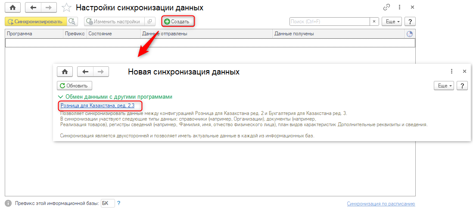Click the yellow Синхронизировать button
473x211 pixels.
coord(36,22)
